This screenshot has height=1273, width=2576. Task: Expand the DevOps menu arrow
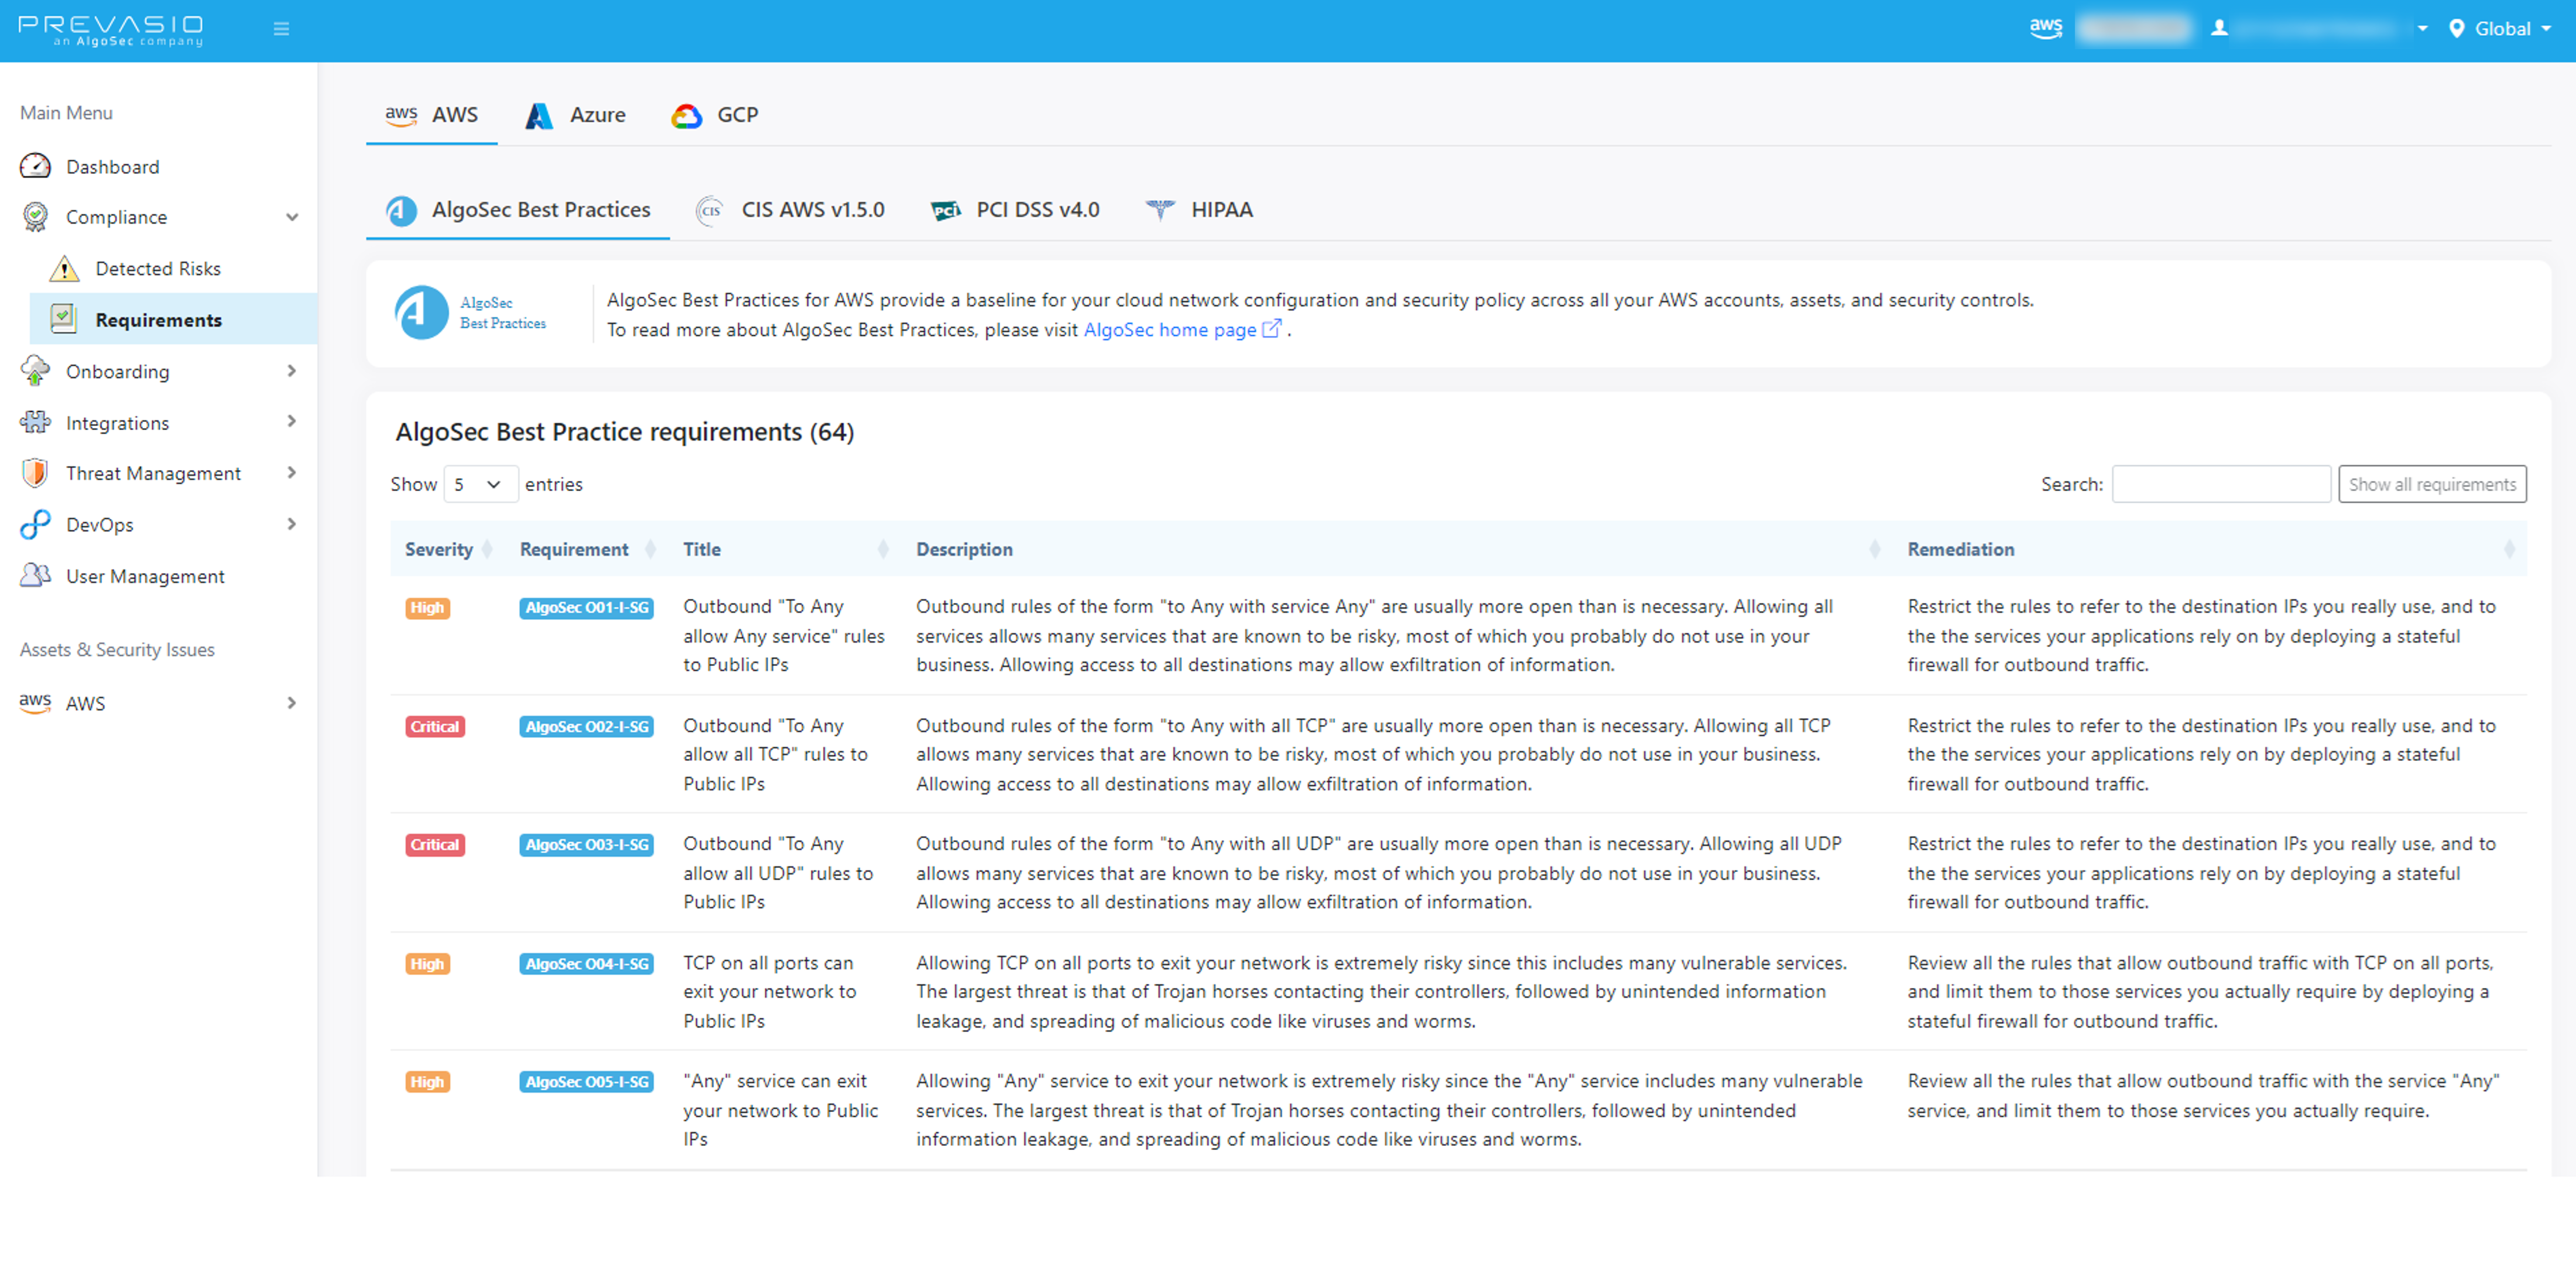coord(292,524)
